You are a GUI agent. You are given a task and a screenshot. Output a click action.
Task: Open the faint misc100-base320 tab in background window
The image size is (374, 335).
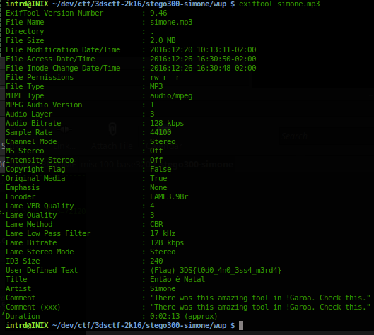pos(117,165)
